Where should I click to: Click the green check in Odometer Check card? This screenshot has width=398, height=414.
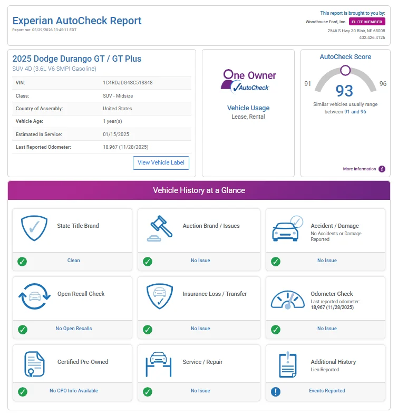276,330
